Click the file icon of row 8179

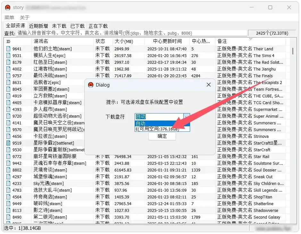[x=8, y=62]
